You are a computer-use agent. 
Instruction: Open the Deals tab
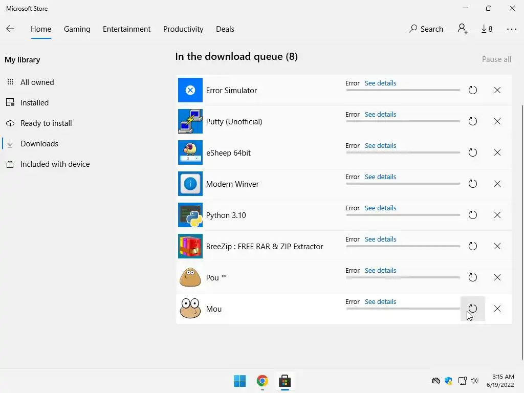[225, 29]
